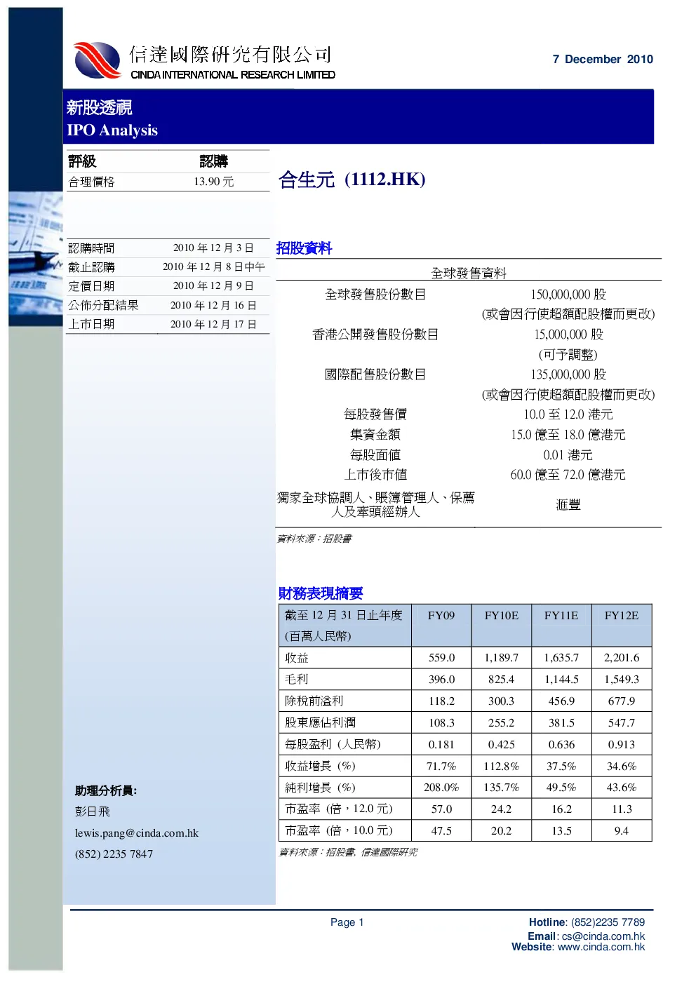Screen dimensions: 696x984
Task: Click the FY09 net profit growth cell 208.0%
Action: pyautogui.click(x=441, y=788)
